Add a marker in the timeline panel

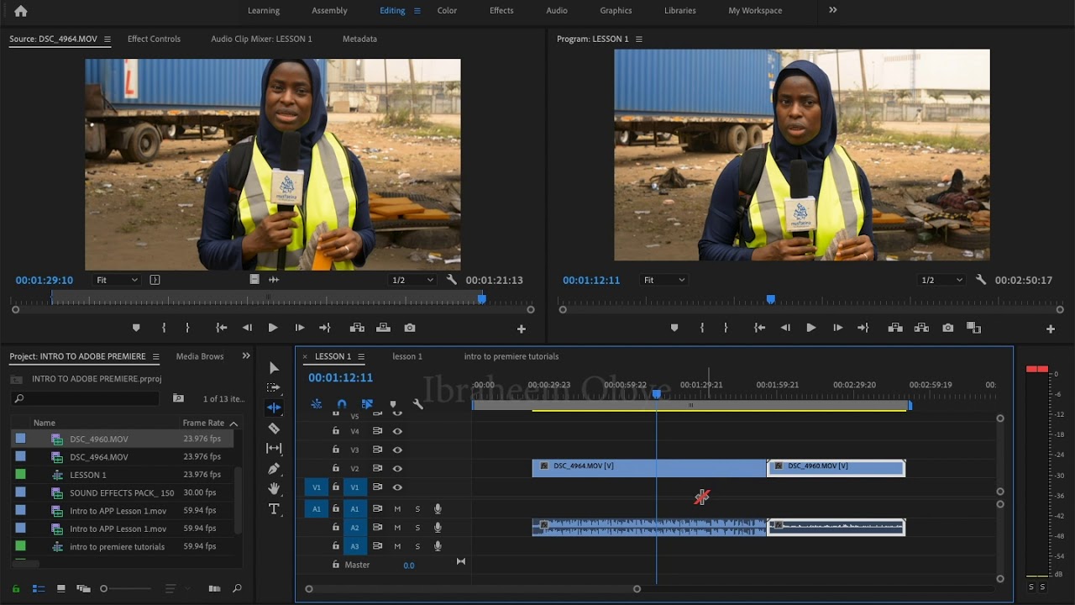392,404
